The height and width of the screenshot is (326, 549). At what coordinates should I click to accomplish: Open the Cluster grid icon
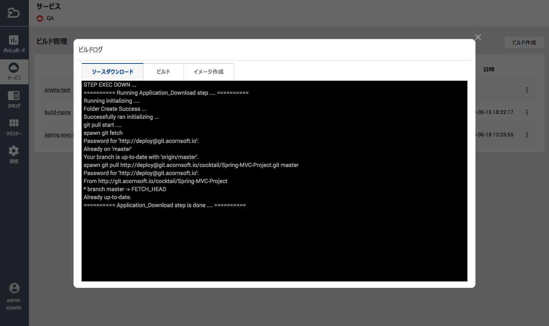(x=14, y=123)
